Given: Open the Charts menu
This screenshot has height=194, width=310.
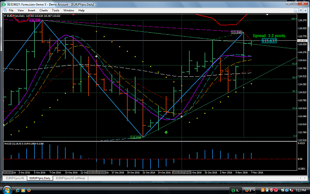Looking at the screenshot, I should click(x=44, y=10).
